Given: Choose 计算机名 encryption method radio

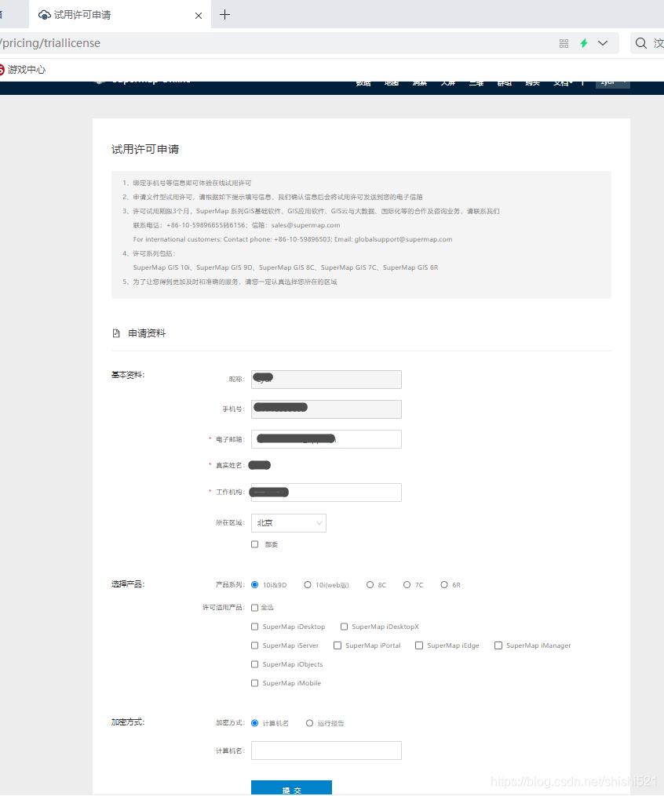Looking at the screenshot, I should [x=255, y=723].
